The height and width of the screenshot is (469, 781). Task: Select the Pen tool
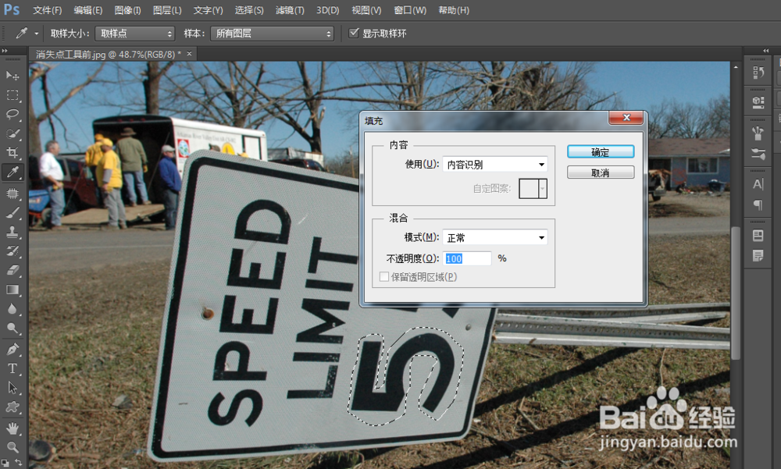tap(12, 349)
